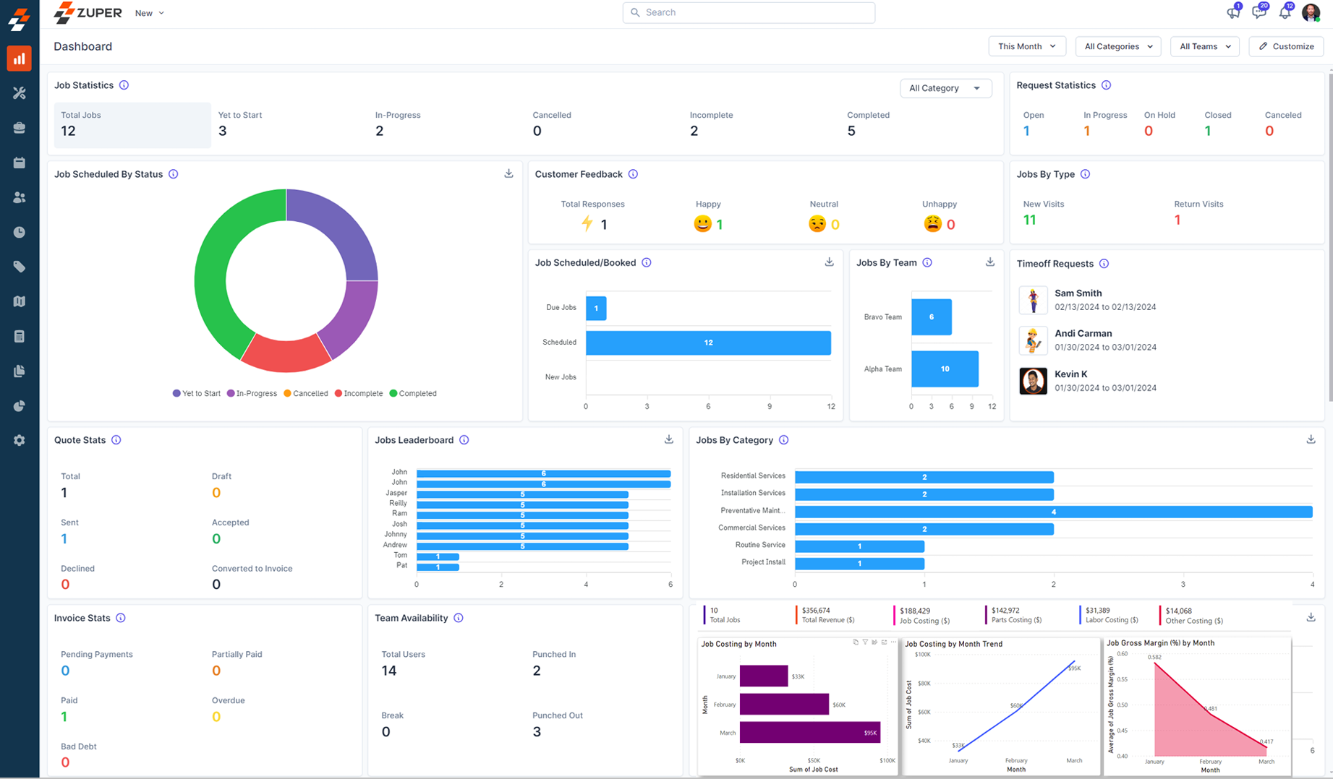Open the briefcase jobs icon in the sidebar
1333x779 pixels.
20,127
